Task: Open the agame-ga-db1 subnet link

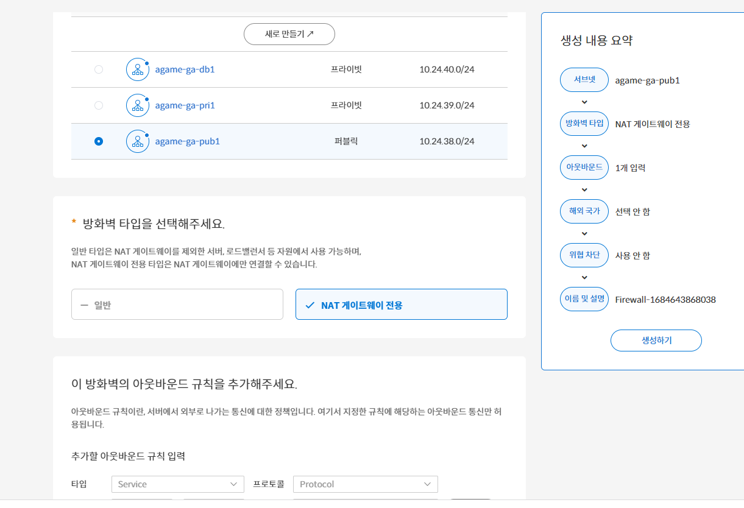Action: pos(185,69)
